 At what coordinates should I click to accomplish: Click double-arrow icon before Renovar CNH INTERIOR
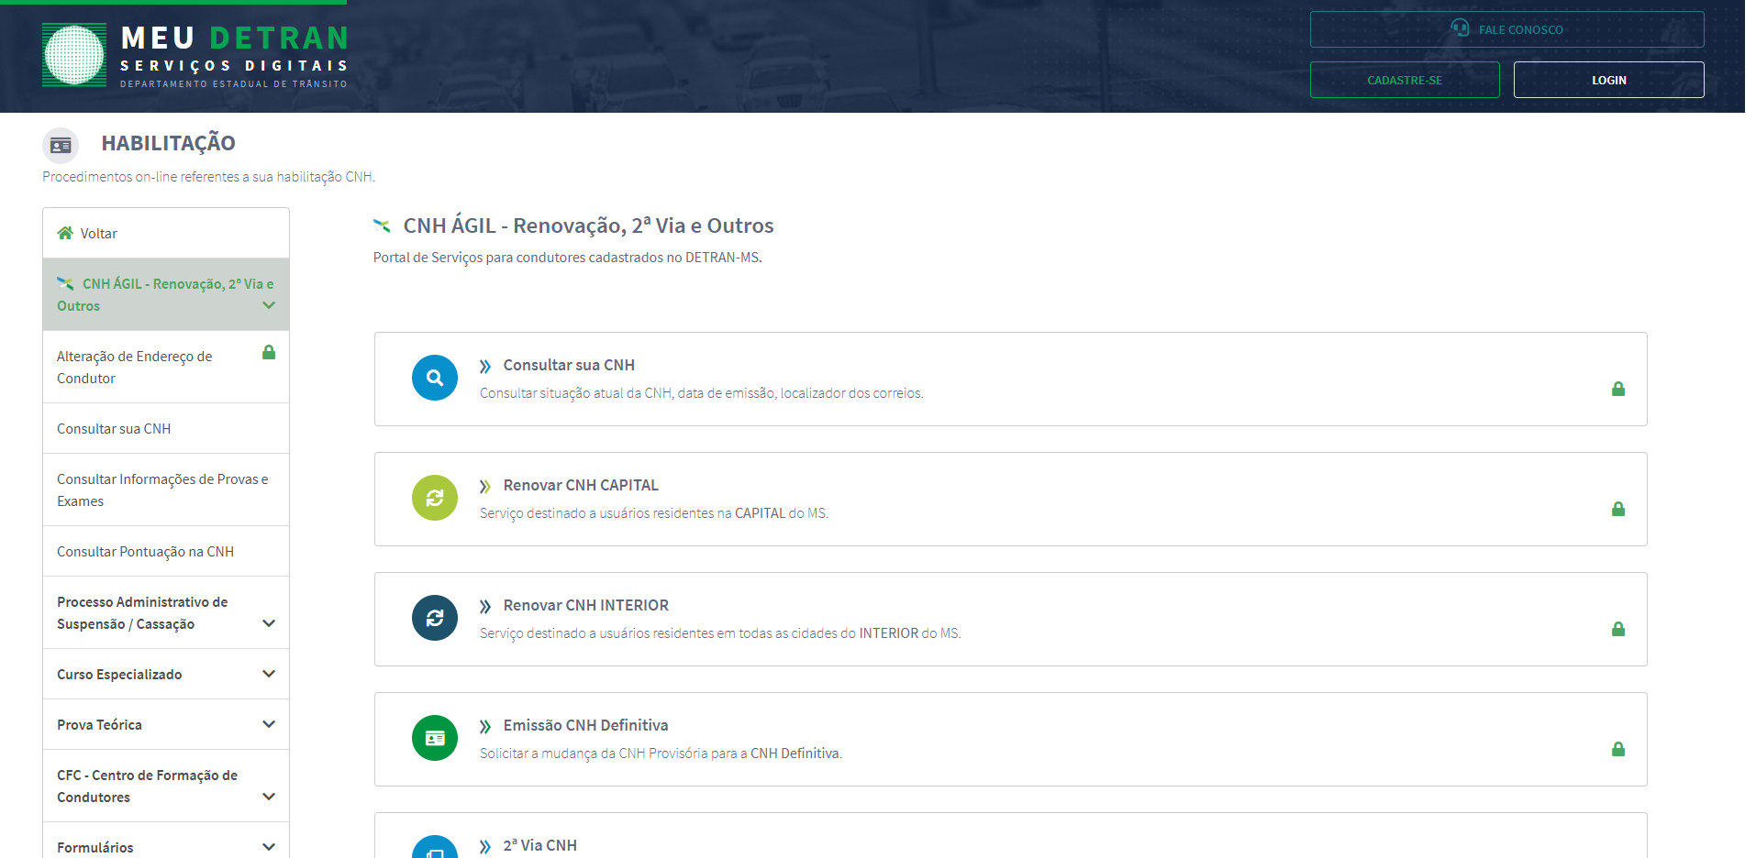click(x=485, y=607)
